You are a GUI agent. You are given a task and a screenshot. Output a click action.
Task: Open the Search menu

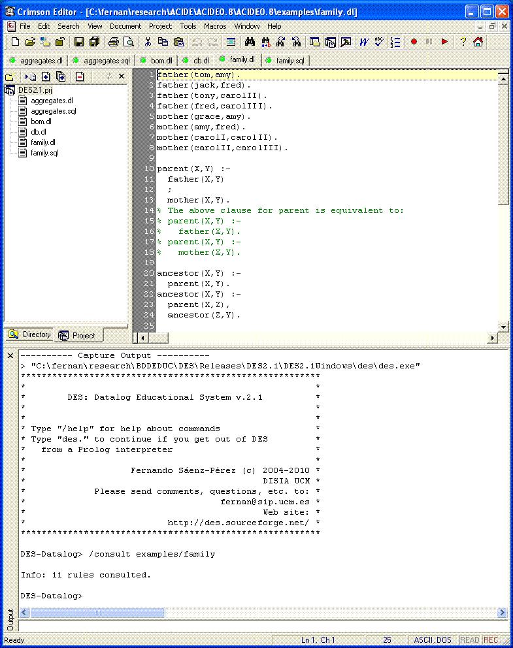pyautogui.click(x=68, y=26)
